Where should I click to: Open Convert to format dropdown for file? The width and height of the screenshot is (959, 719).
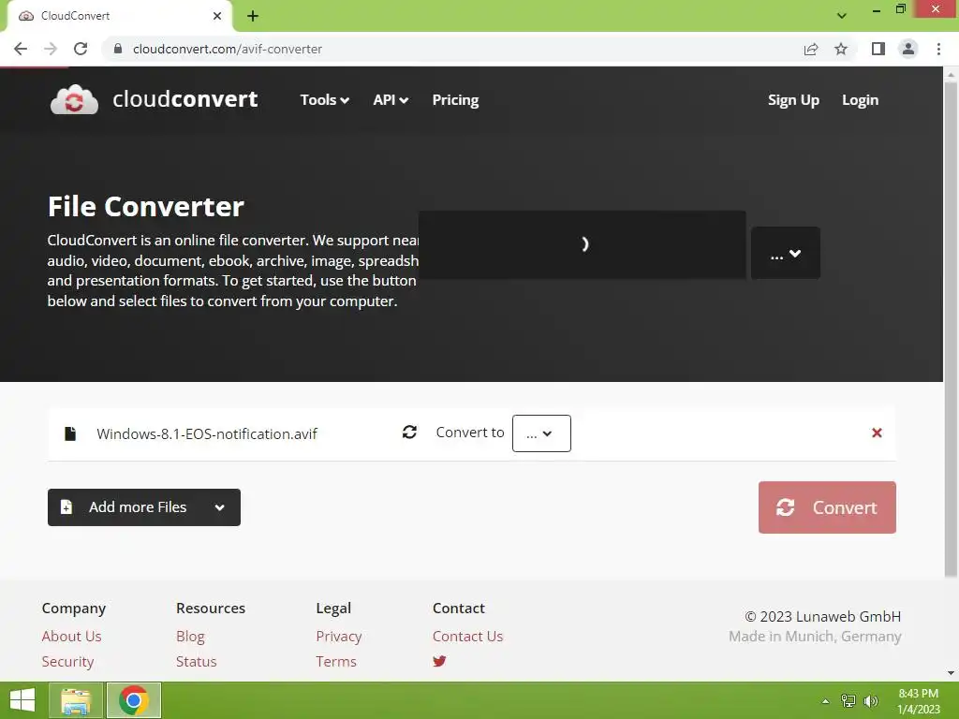(541, 433)
